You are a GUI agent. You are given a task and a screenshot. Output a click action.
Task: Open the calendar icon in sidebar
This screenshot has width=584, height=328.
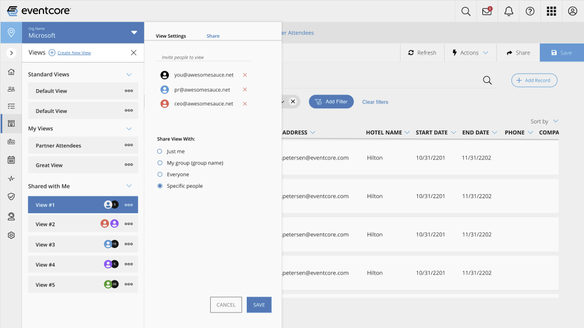[x=11, y=160]
